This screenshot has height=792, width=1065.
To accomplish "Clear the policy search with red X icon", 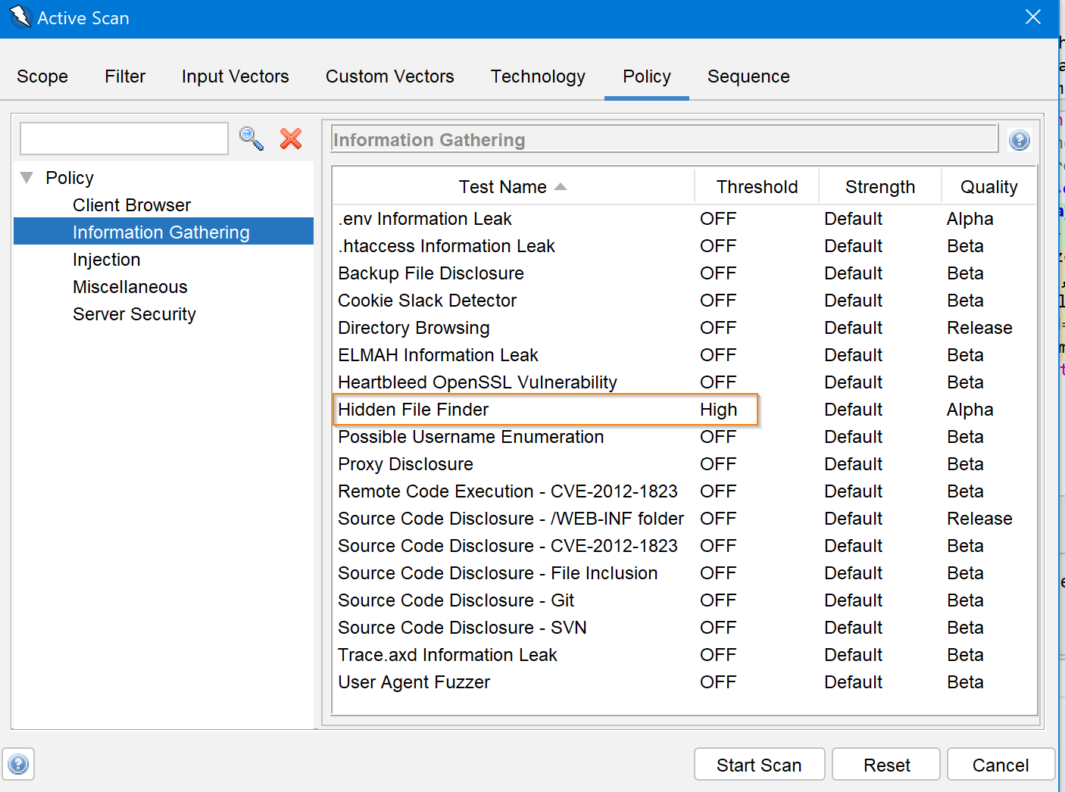I will (290, 139).
